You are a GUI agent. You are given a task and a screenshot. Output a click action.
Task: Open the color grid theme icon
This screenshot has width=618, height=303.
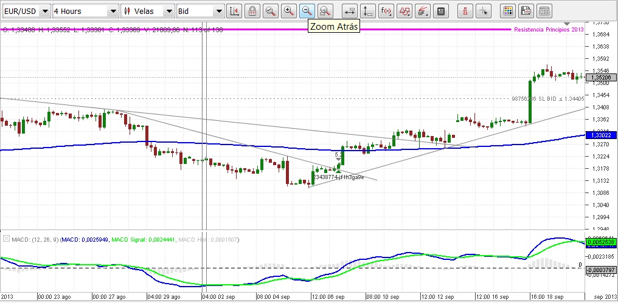508,11
